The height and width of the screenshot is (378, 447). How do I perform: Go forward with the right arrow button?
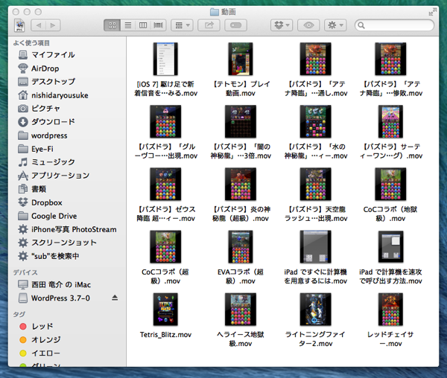pos(53,25)
